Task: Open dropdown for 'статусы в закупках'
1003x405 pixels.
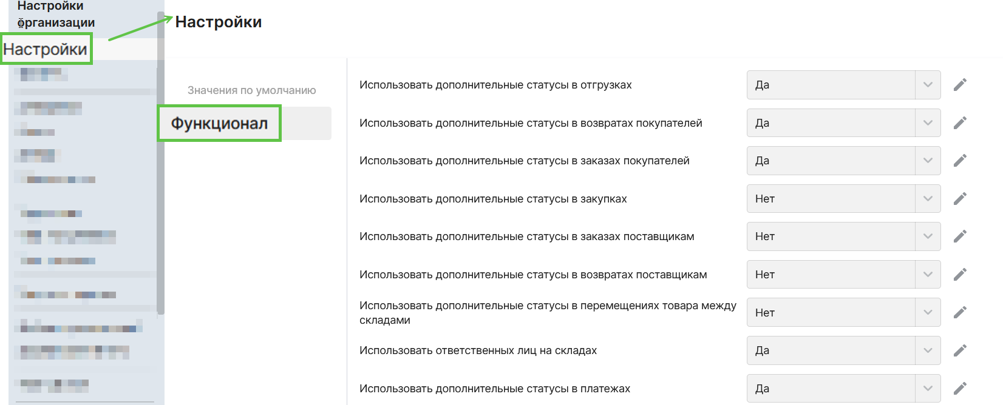Action: coord(928,199)
